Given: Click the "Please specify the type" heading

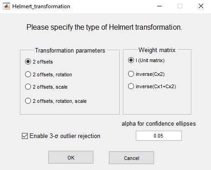Looking at the screenshot, I should tap(104, 27).
